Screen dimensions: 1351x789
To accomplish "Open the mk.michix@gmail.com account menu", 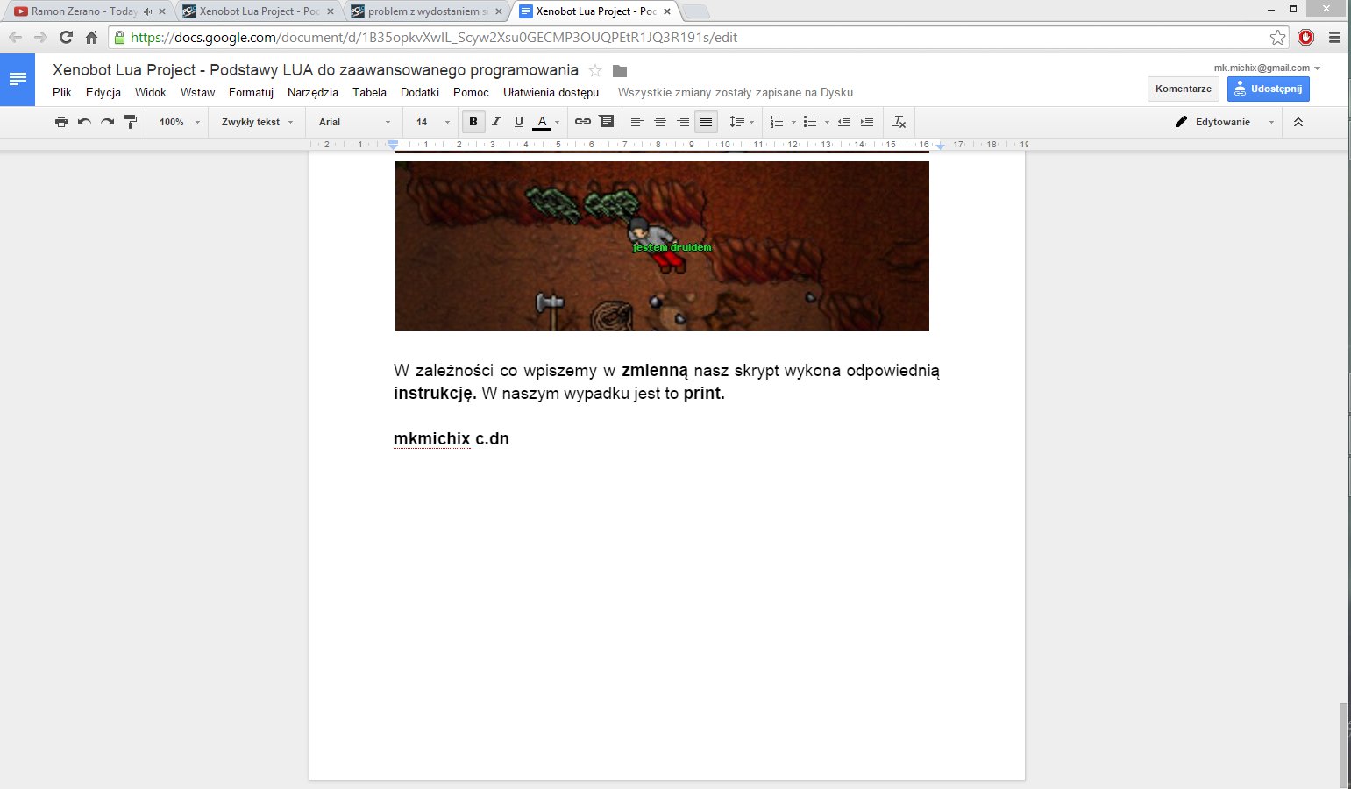I will pyautogui.click(x=1267, y=68).
